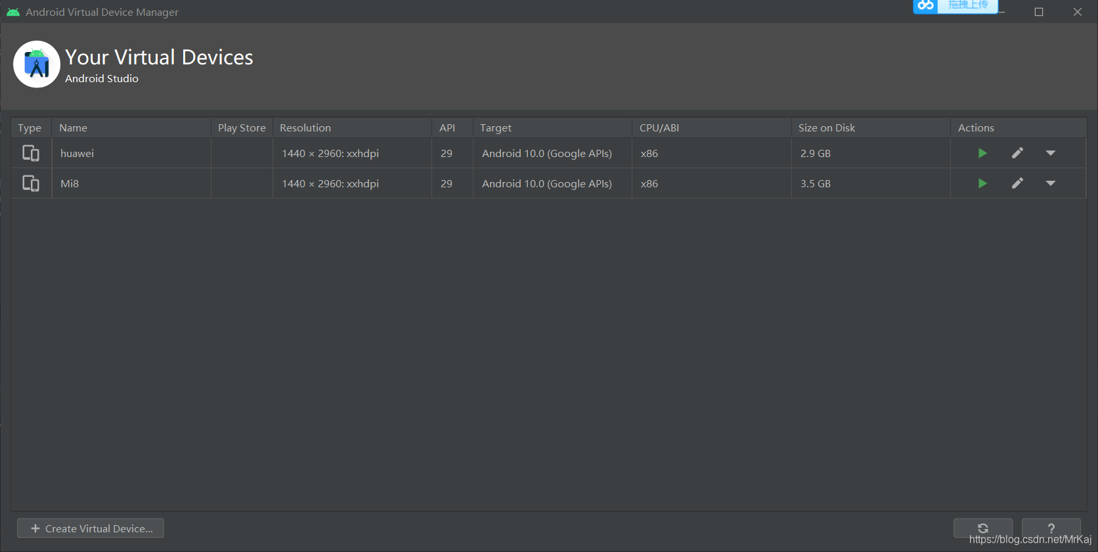Click the Mi8 device type icon
The image size is (1098, 552).
(x=31, y=183)
